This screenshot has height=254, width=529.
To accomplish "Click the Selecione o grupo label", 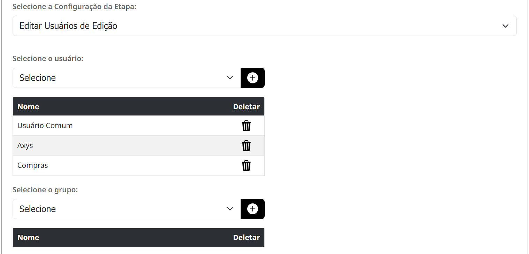I will (45, 190).
